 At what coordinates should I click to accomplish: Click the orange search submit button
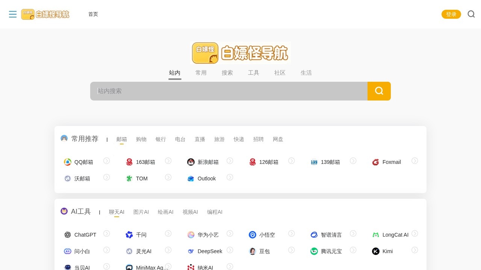click(379, 91)
